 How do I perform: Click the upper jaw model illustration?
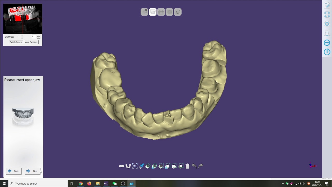point(23,117)
